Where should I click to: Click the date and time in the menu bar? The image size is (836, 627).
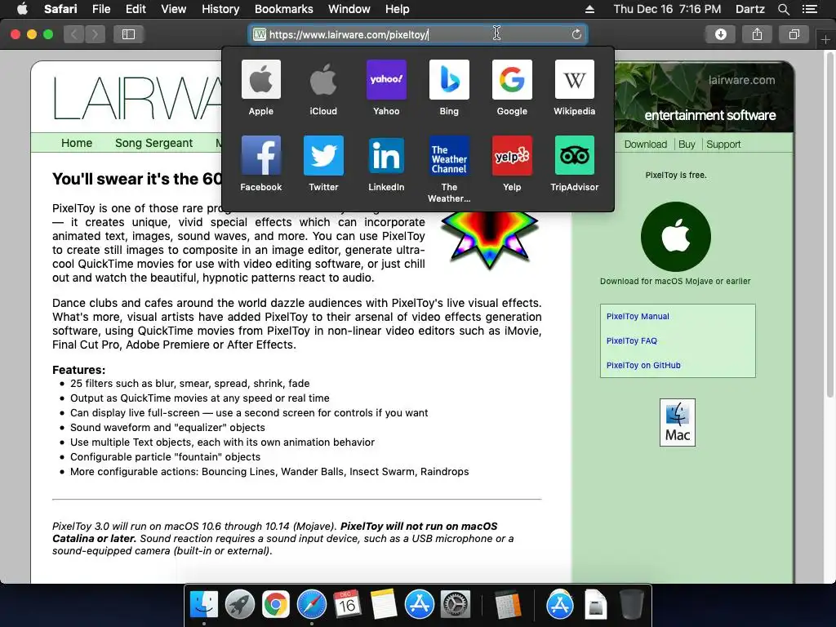667,9
